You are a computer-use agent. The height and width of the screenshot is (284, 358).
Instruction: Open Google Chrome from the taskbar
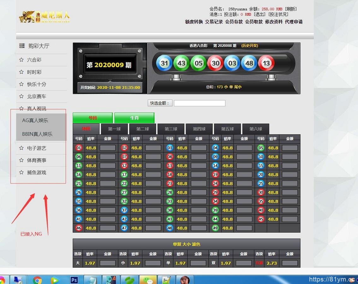point(38,280)
